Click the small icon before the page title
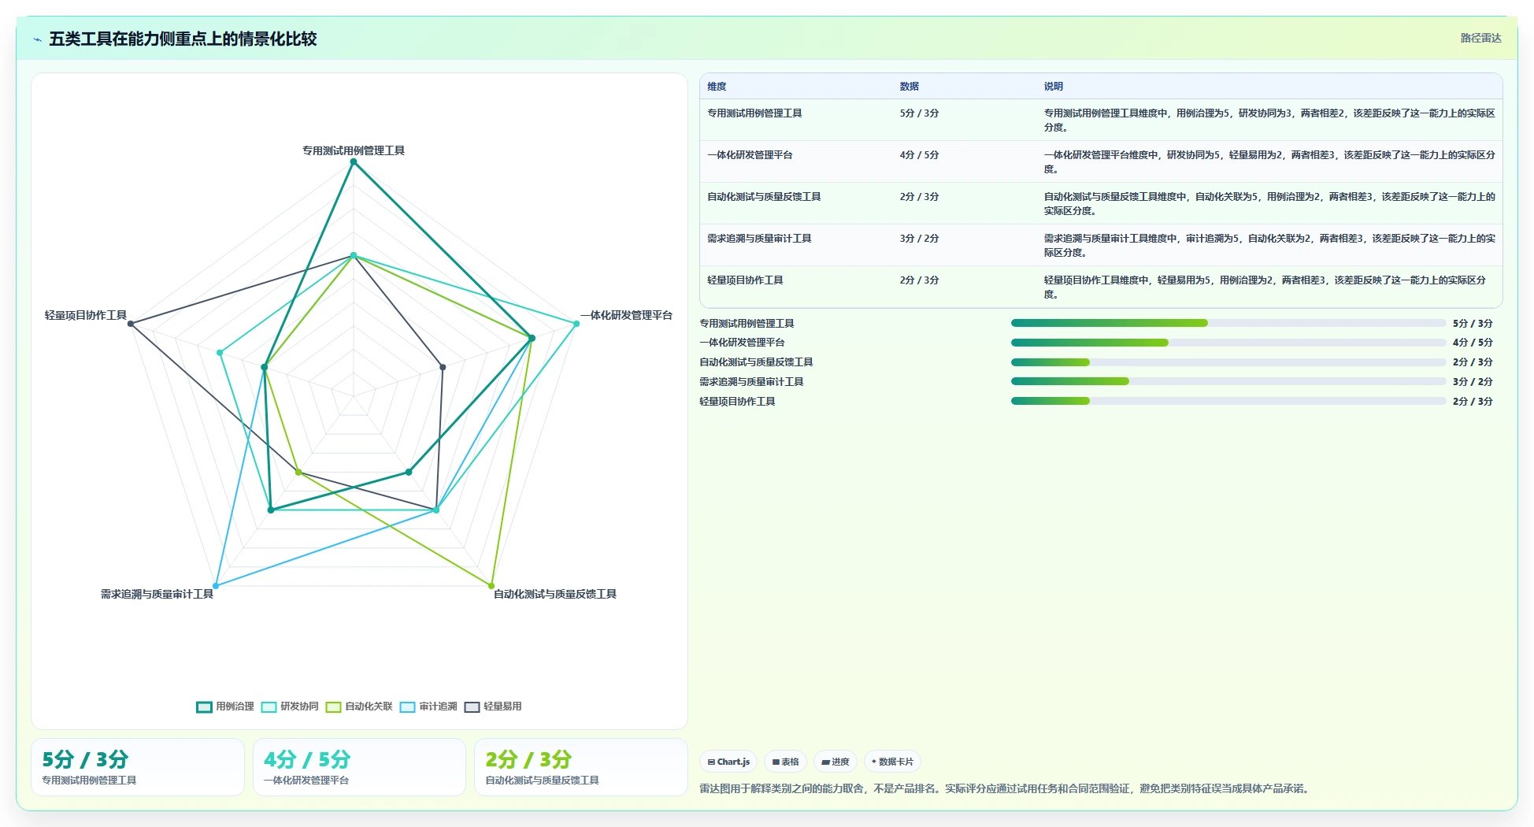1534x827 pixels. (x=37, y=39)
